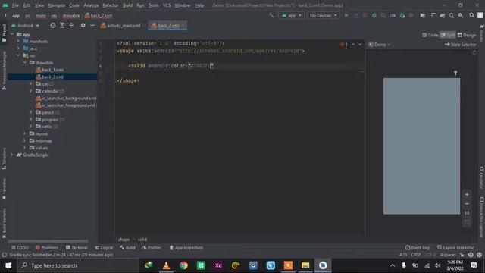Expand the calendar drawable group
This screenshot has height=273, width=485.
coord(31,91)
